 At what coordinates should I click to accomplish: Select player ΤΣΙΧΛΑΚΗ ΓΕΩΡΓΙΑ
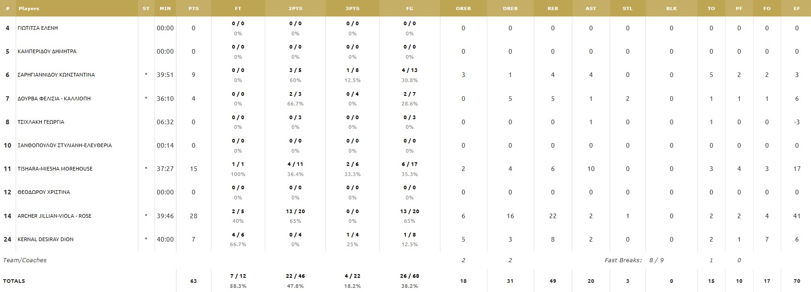coord(40,122)
